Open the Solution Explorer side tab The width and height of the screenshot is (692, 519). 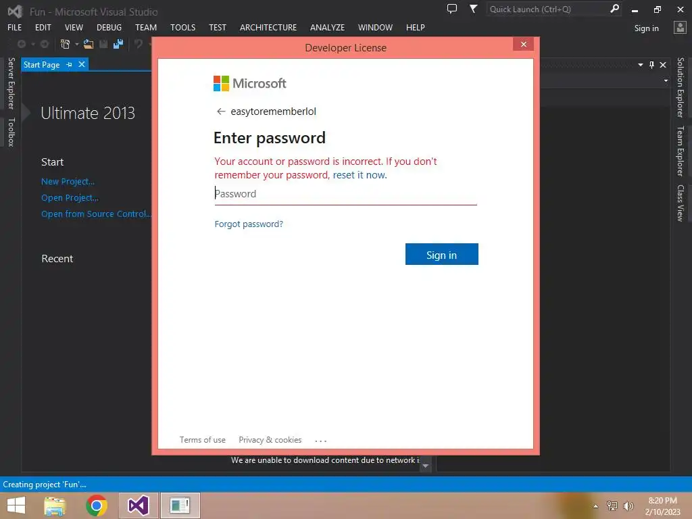(x=680, y=87)
